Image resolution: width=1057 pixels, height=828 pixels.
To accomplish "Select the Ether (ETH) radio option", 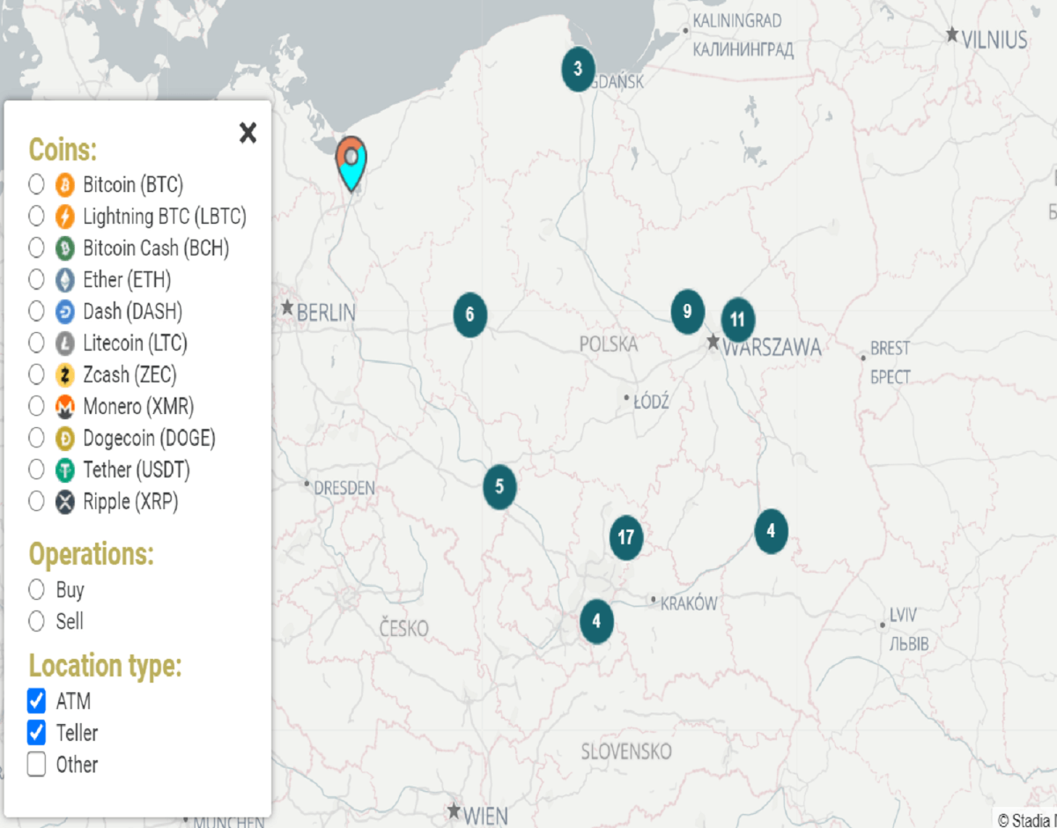I will tap(36, 280).
